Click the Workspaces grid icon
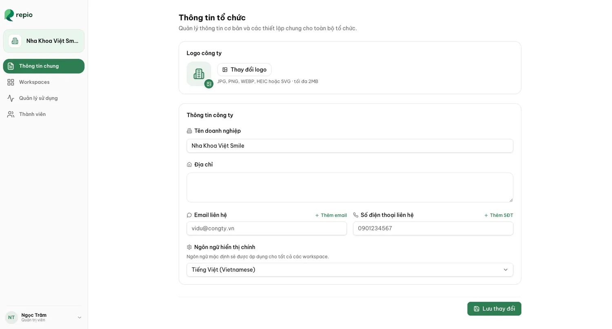The height and width of the screenshot is (329, 612). (11, 82)
